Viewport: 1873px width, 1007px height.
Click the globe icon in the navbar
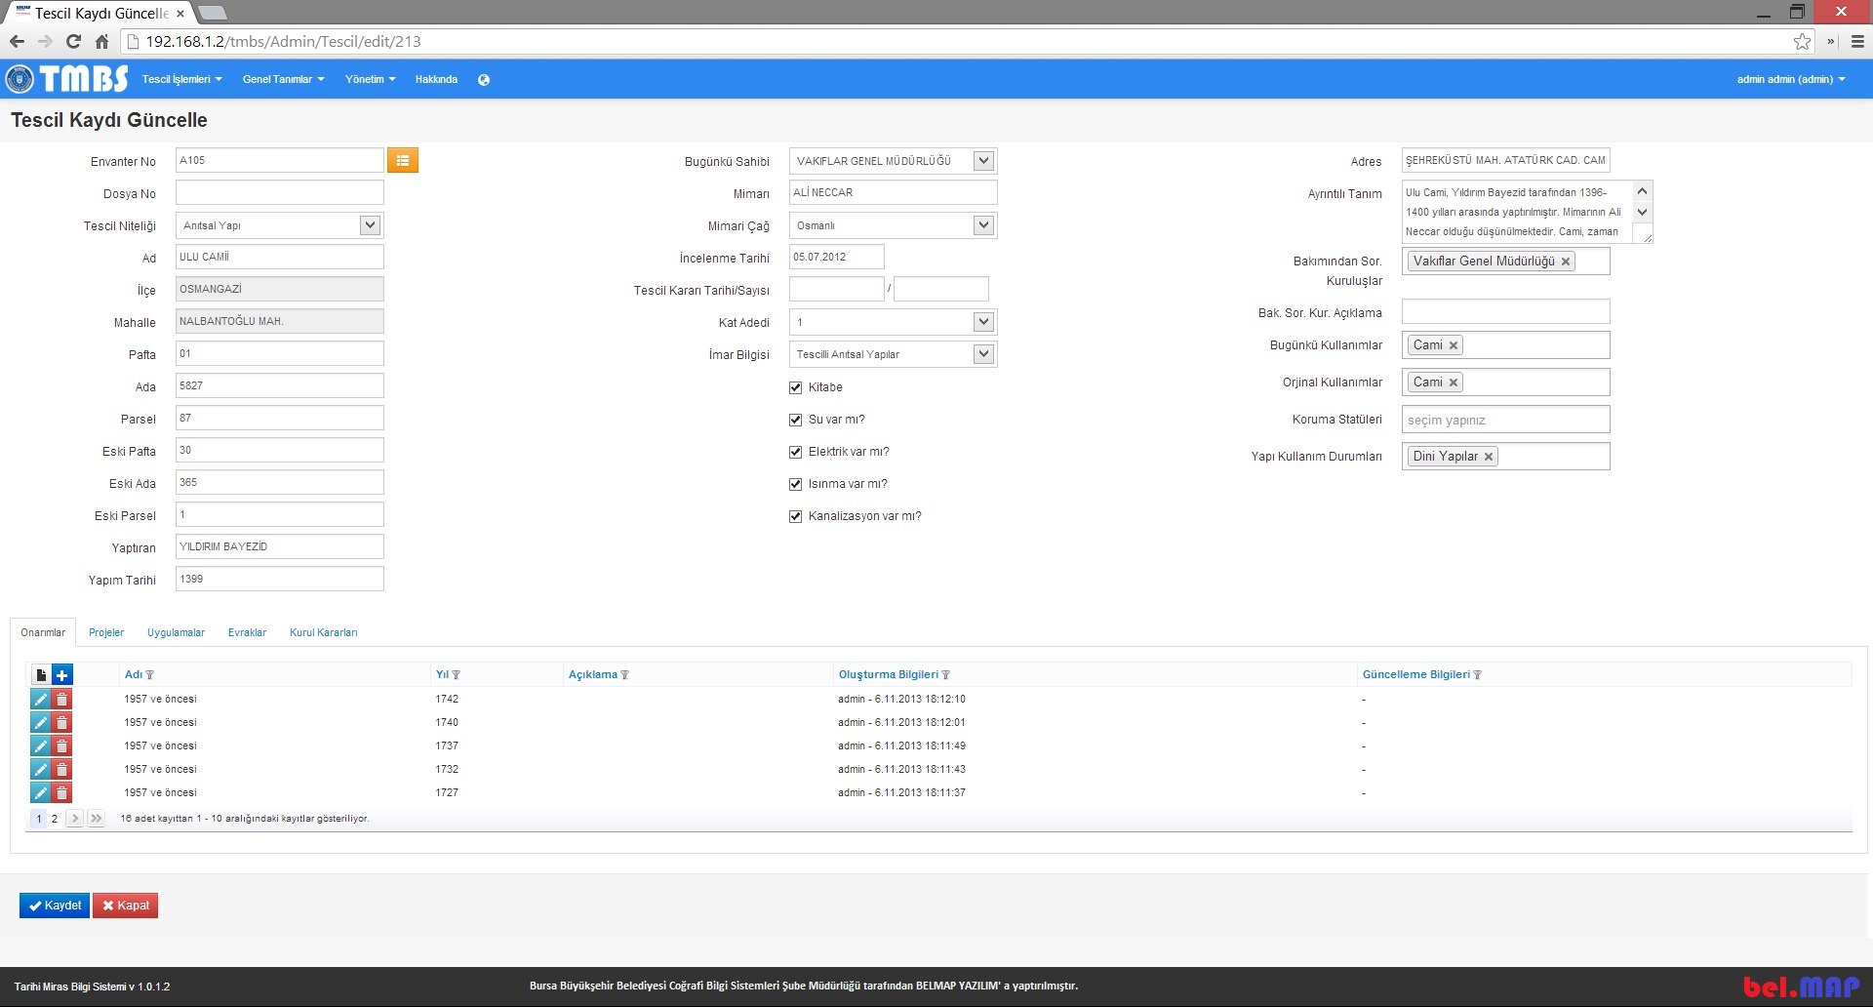[484, 80]
